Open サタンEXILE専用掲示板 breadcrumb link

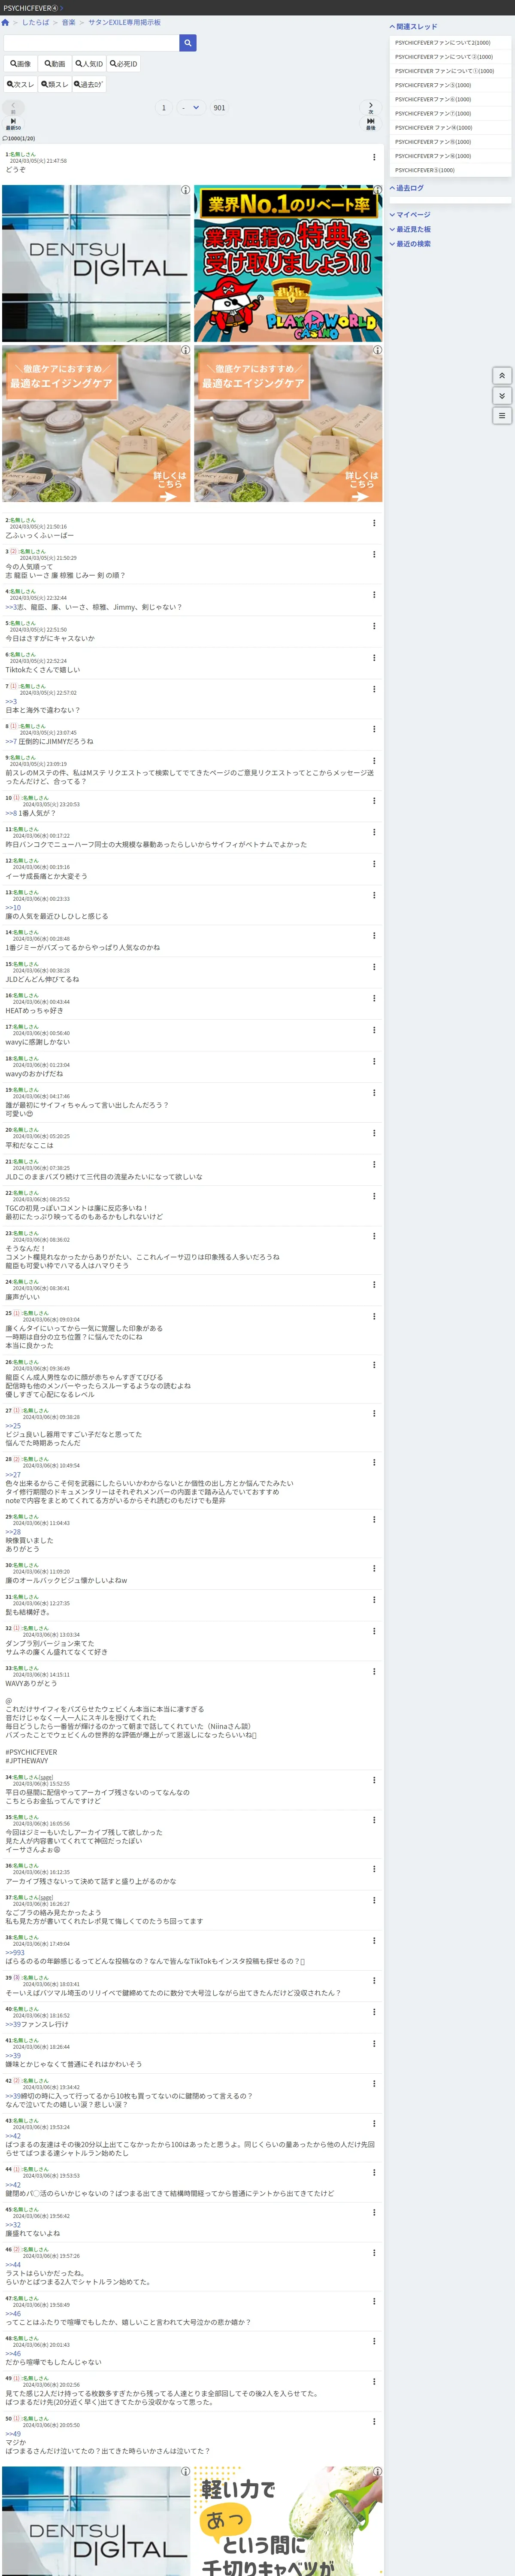124,22
